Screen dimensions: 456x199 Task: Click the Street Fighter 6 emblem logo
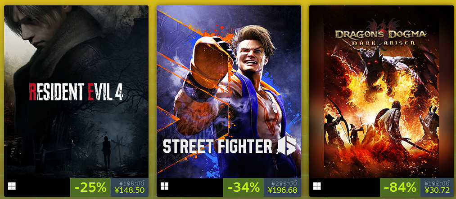[286, 146]
